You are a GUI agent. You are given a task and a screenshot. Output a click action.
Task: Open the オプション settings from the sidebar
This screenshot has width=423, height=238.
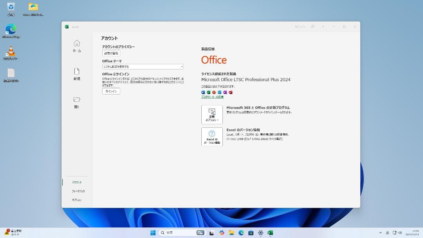tap(76, 200)
